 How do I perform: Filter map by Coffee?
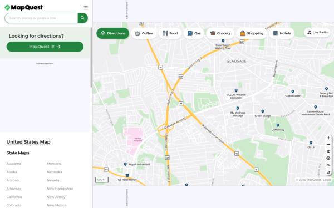(144, 33)
